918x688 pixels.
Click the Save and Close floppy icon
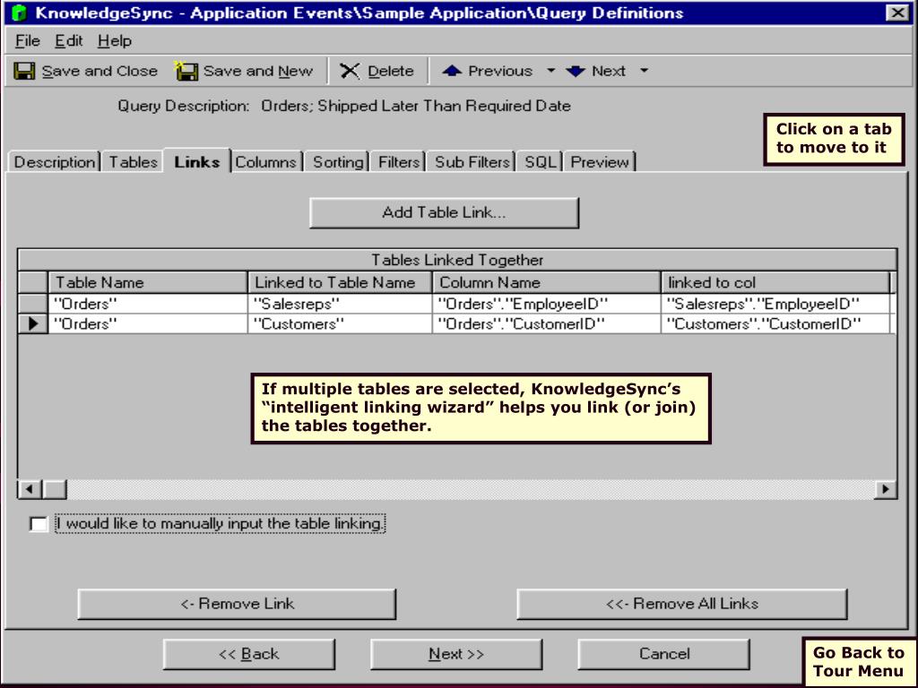(x=24, y=71)
